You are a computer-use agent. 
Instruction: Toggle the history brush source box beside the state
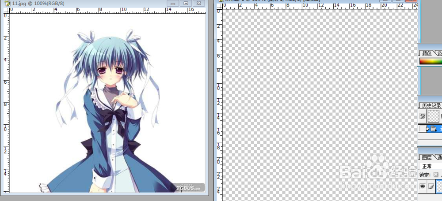(x=422, y=129)
